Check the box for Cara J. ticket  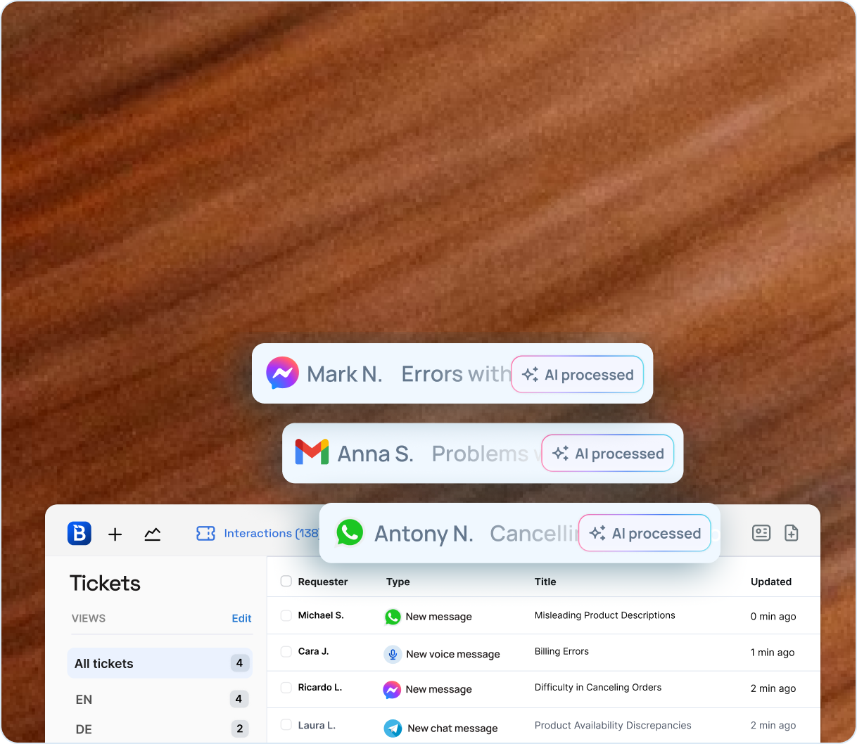(286, 652)
